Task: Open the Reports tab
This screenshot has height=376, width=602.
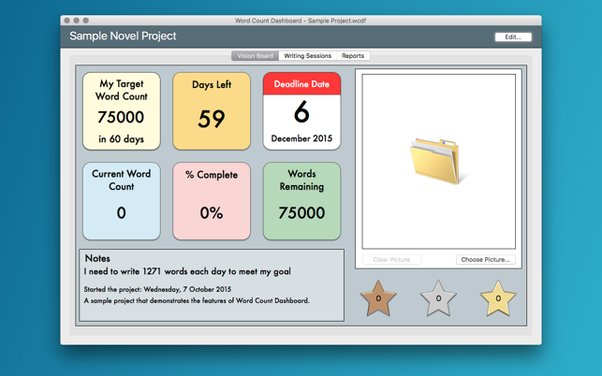Action: pyautogui.click(x=353, y=55)
